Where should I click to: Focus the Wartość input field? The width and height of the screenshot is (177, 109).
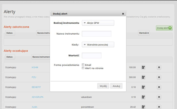[x=91, y=56]
